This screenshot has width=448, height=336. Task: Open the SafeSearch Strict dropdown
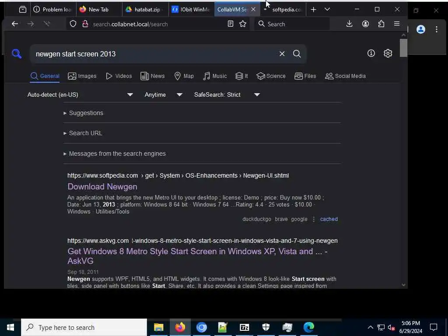pyautogui.click(x=227, y=94)
